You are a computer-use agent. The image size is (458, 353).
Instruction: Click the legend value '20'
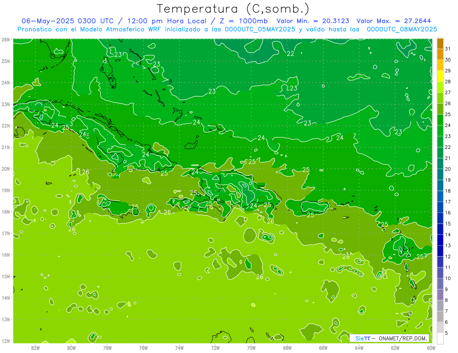(x=448, y=169)
